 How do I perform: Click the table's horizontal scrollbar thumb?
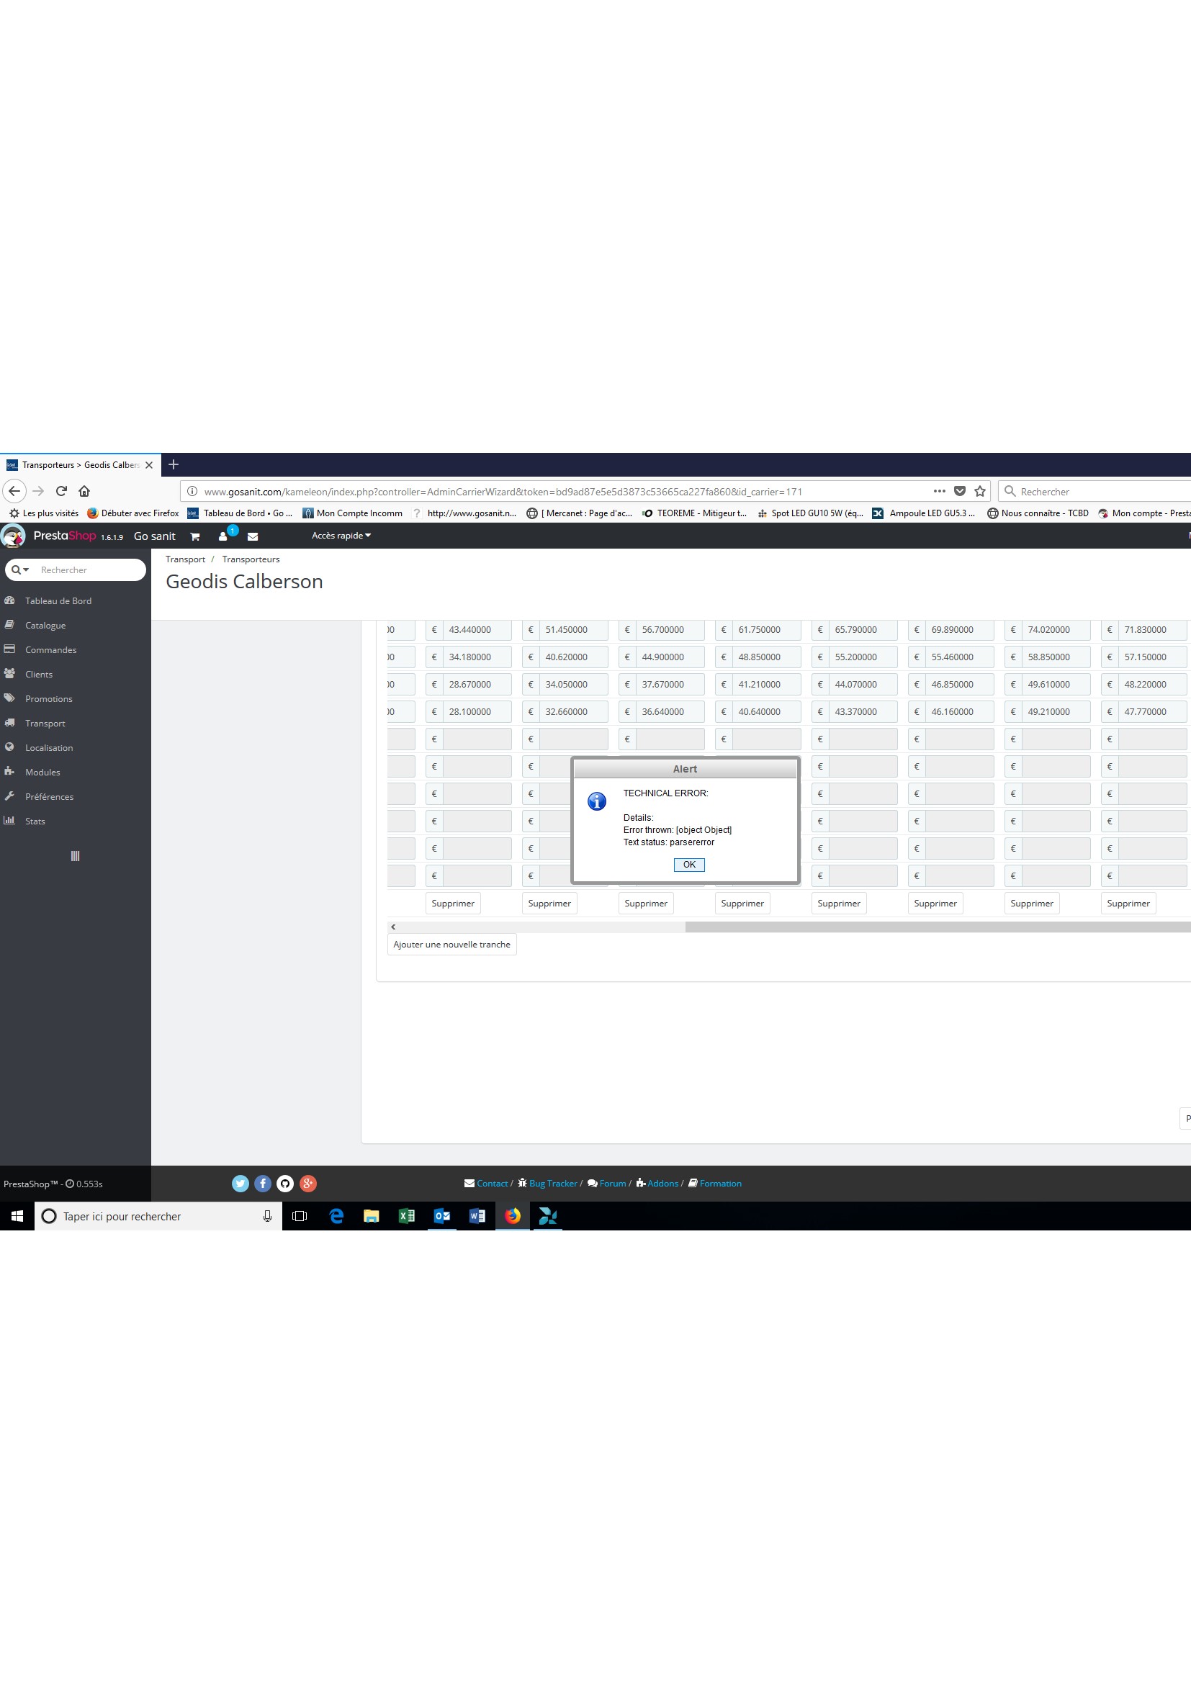[938, 927]
